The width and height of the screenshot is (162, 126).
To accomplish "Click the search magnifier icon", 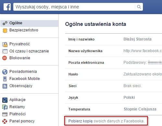I will (x=139, y=7).
